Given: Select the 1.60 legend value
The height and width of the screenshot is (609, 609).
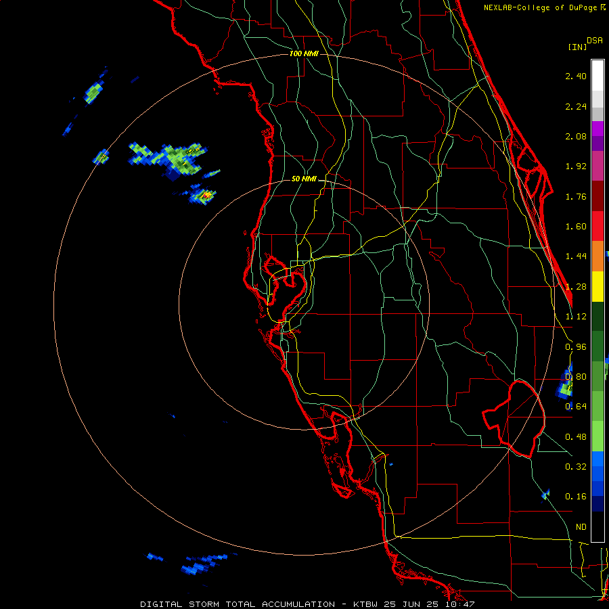Looking at the screenshot, I should click(576, 227).
